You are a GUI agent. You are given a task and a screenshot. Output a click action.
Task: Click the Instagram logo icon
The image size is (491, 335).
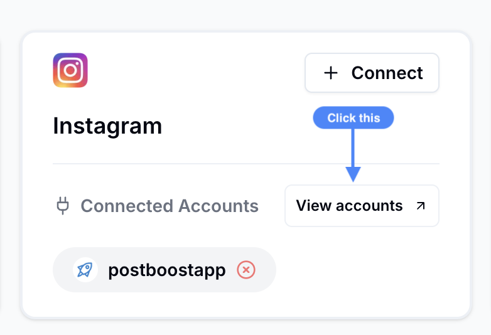click(70, 70)
